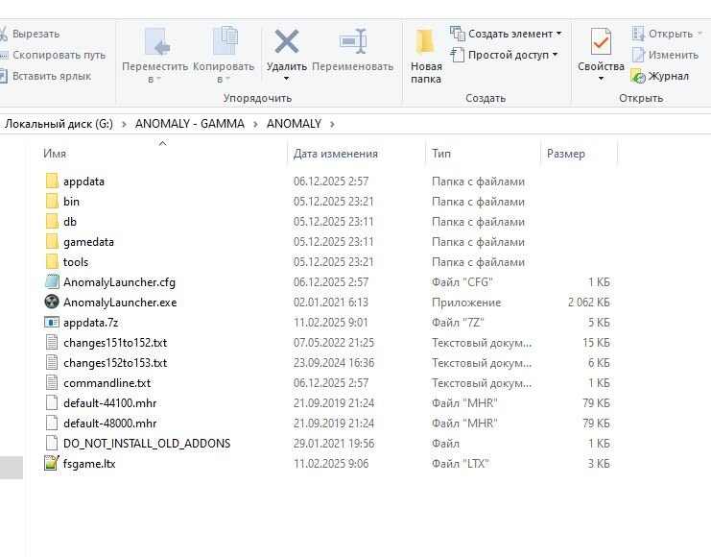Screen dimensions: 711x557
Task: Sort by Size (Размер) column header
Action: [x=565, y=154]
